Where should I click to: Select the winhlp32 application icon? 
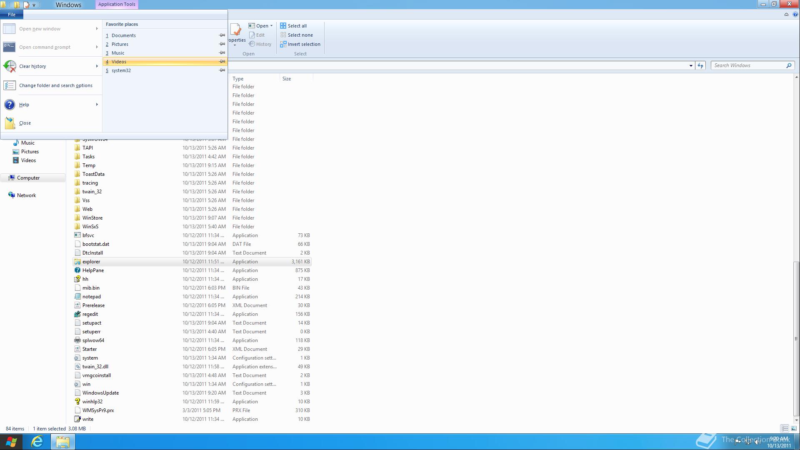click(77, 402)
